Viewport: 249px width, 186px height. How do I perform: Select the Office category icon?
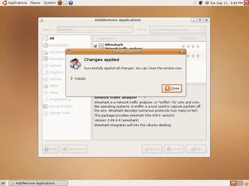(45, 86)
